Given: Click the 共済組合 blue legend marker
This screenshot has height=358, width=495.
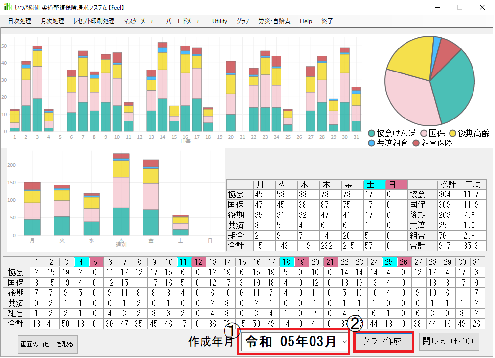Looking at the screenshot, I should pos(372,143).
